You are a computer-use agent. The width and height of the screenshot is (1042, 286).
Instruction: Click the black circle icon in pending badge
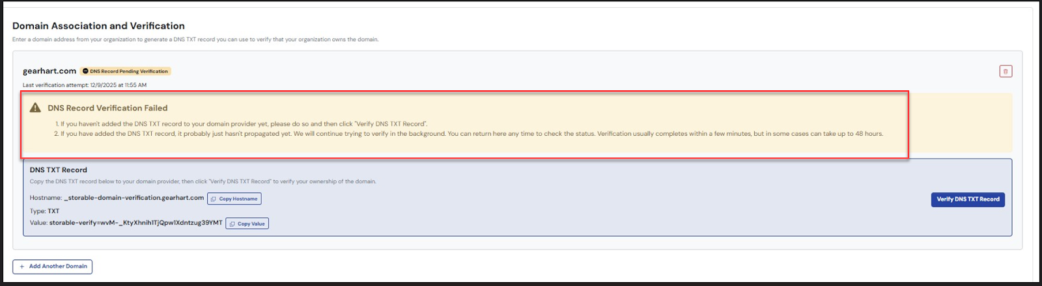pos(85,71)
